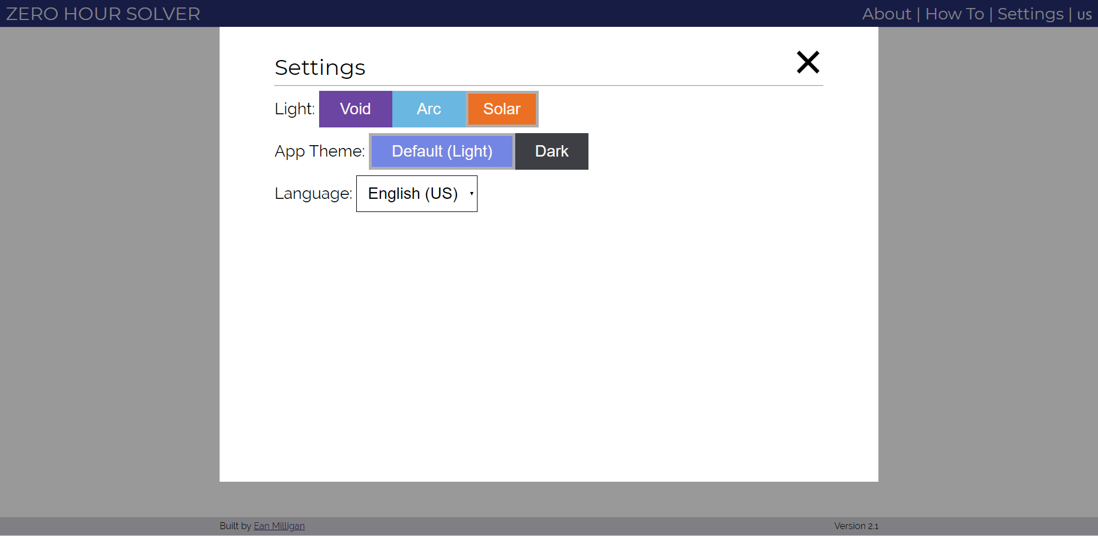Open the Ean Milligan link in the footer
The image size is (1098, 536).
coord(279,526)
